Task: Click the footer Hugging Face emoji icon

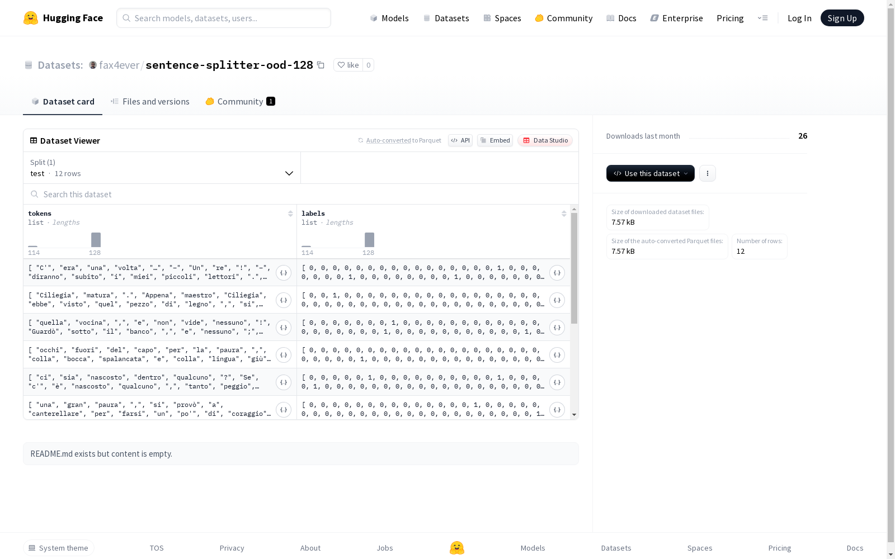Action: click(x=457, y=548)
